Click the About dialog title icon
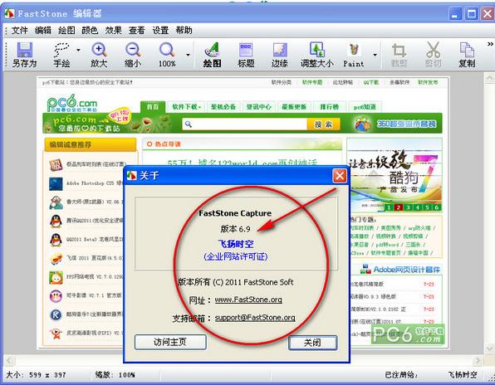Screen dimensions: 495x385 [x=132, y=176]
